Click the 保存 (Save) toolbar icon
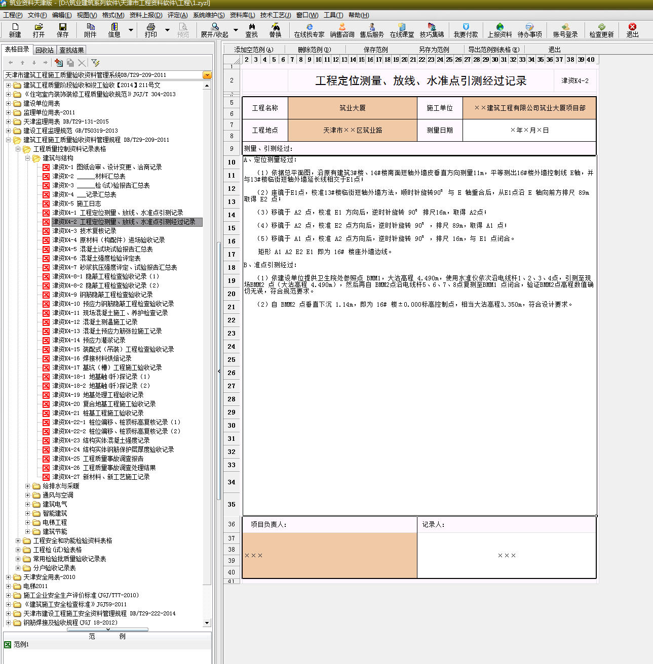The width and height of the screenshot is (653, 664). coord(62,30)
